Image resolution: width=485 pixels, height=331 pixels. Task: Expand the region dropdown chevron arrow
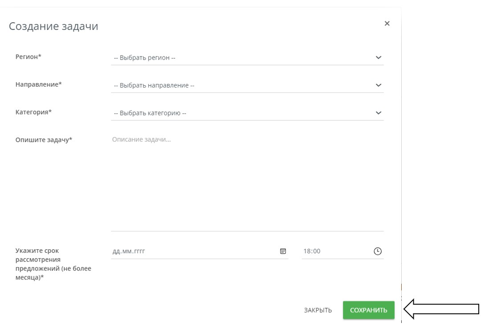click(x=378, y=57)
